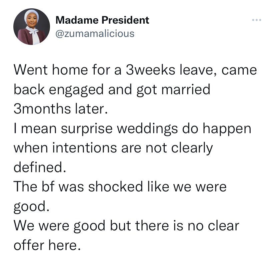
Task: Click the word "surprise" in the tweet
Action: coord(87,129)
